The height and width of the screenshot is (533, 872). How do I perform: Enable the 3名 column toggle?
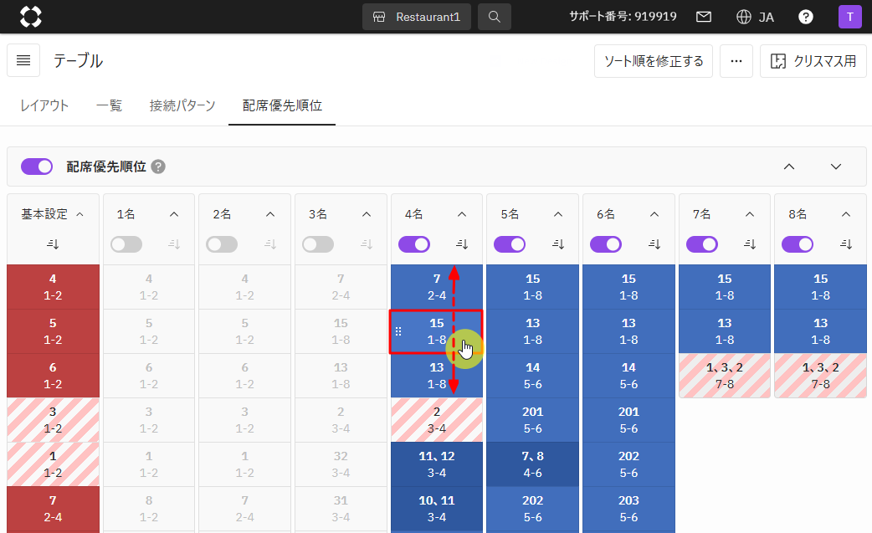pos(318,244)
